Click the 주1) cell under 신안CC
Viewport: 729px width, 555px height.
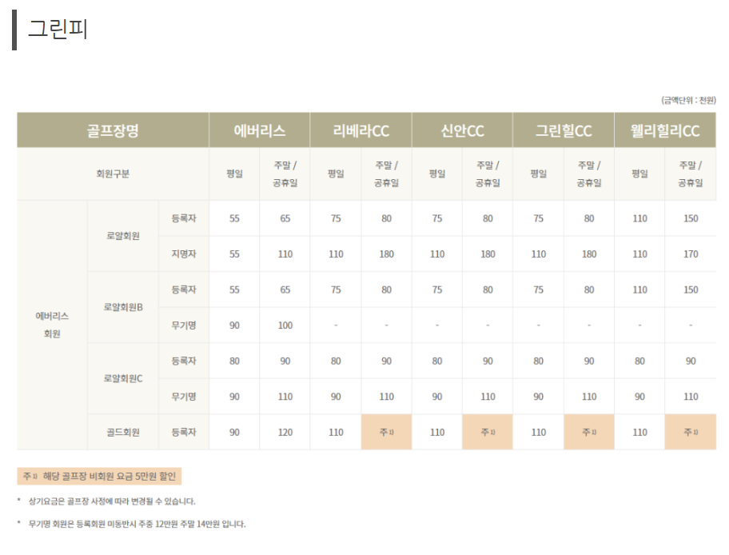[488, 432]
